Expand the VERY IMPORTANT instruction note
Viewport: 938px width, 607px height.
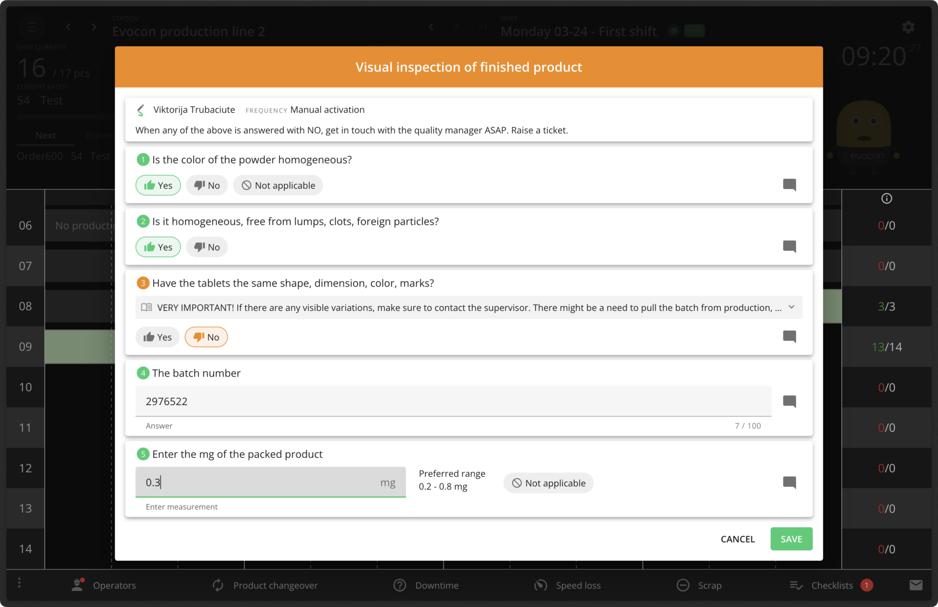click(x=791, y=307)
